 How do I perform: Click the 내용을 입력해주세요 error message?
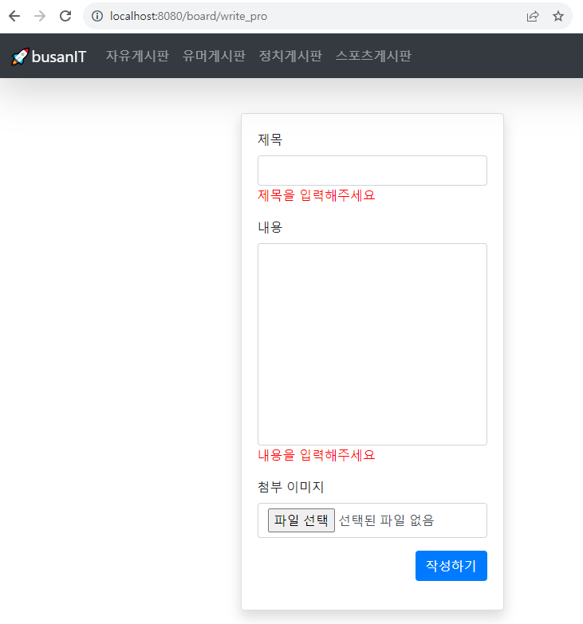(316, 455)
